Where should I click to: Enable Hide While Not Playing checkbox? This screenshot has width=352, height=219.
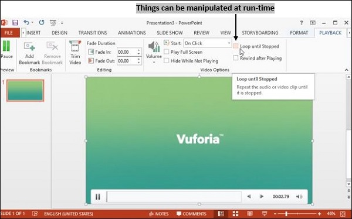(x=167, y=61)
